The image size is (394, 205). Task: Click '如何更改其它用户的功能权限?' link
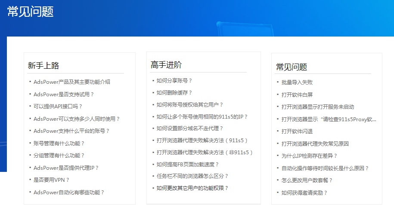coord(192,188)
